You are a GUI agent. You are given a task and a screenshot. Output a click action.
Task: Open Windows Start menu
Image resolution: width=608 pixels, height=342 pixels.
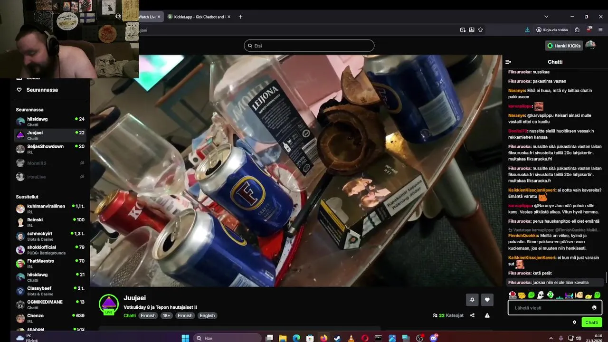[185, 338]
